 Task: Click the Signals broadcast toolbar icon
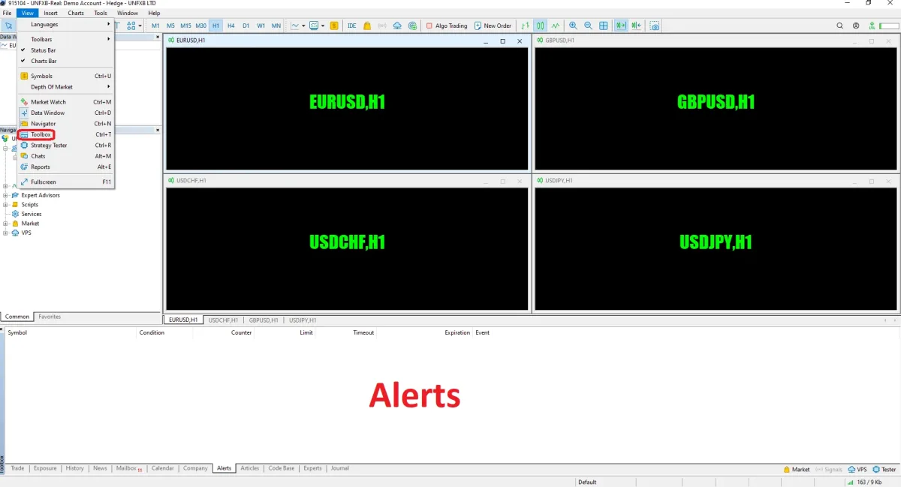point(382,26)
